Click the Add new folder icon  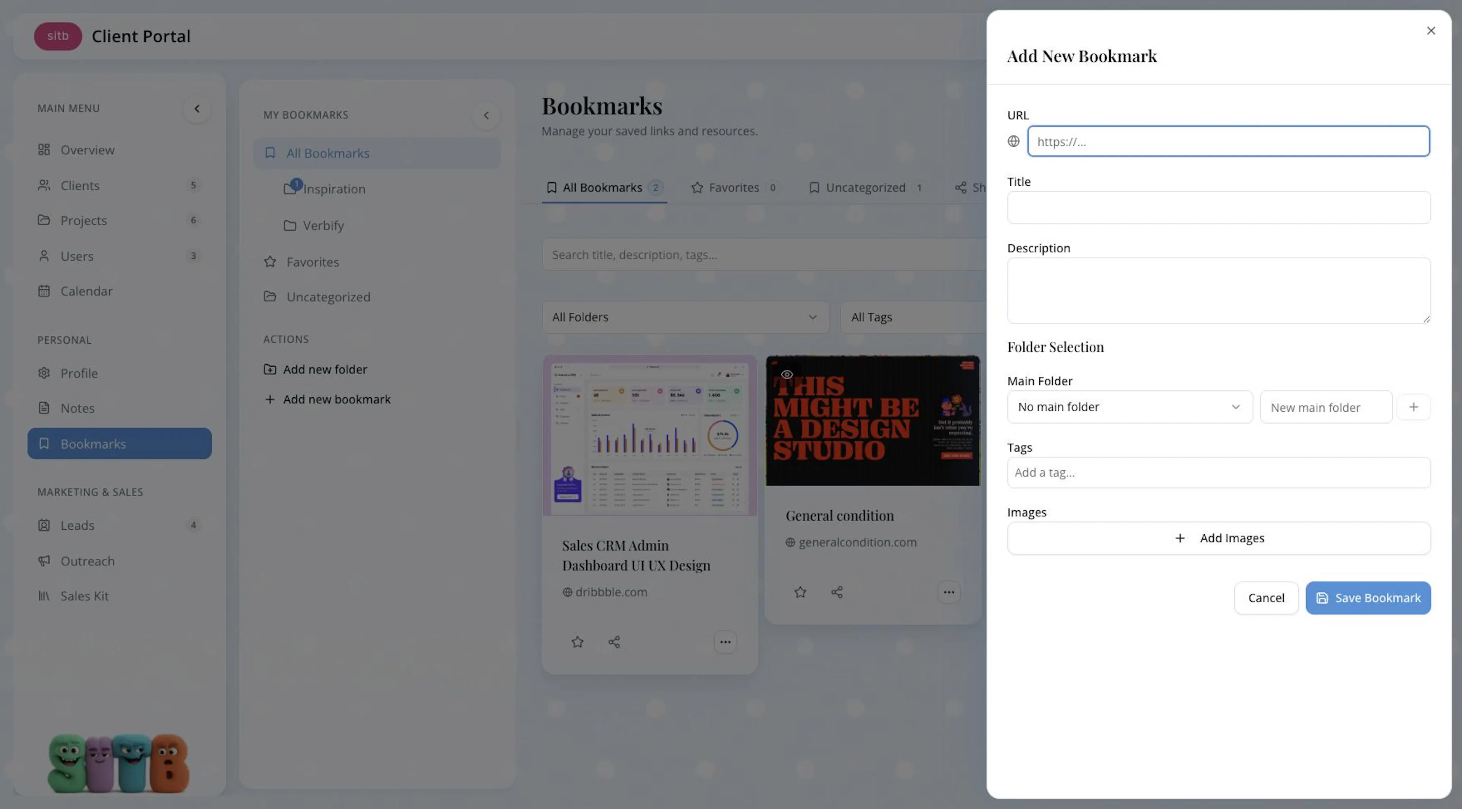pyautogui.click(x=270, y=369)
